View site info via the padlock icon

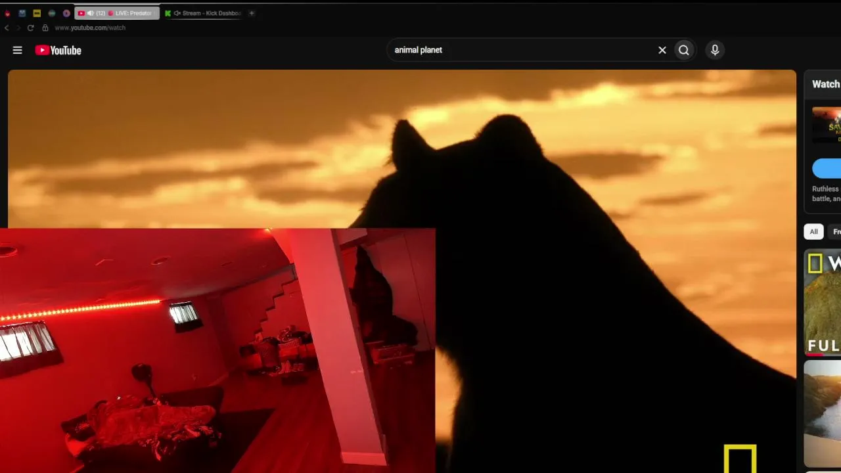[x=45, y=28]
